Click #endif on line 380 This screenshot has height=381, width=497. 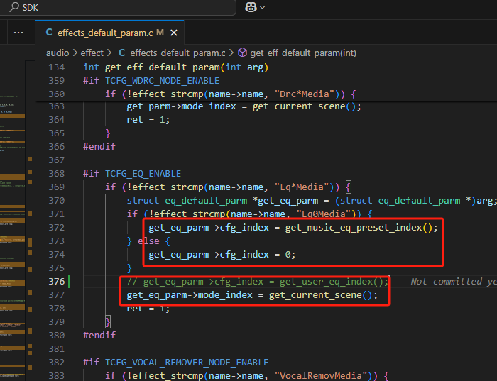99,336
